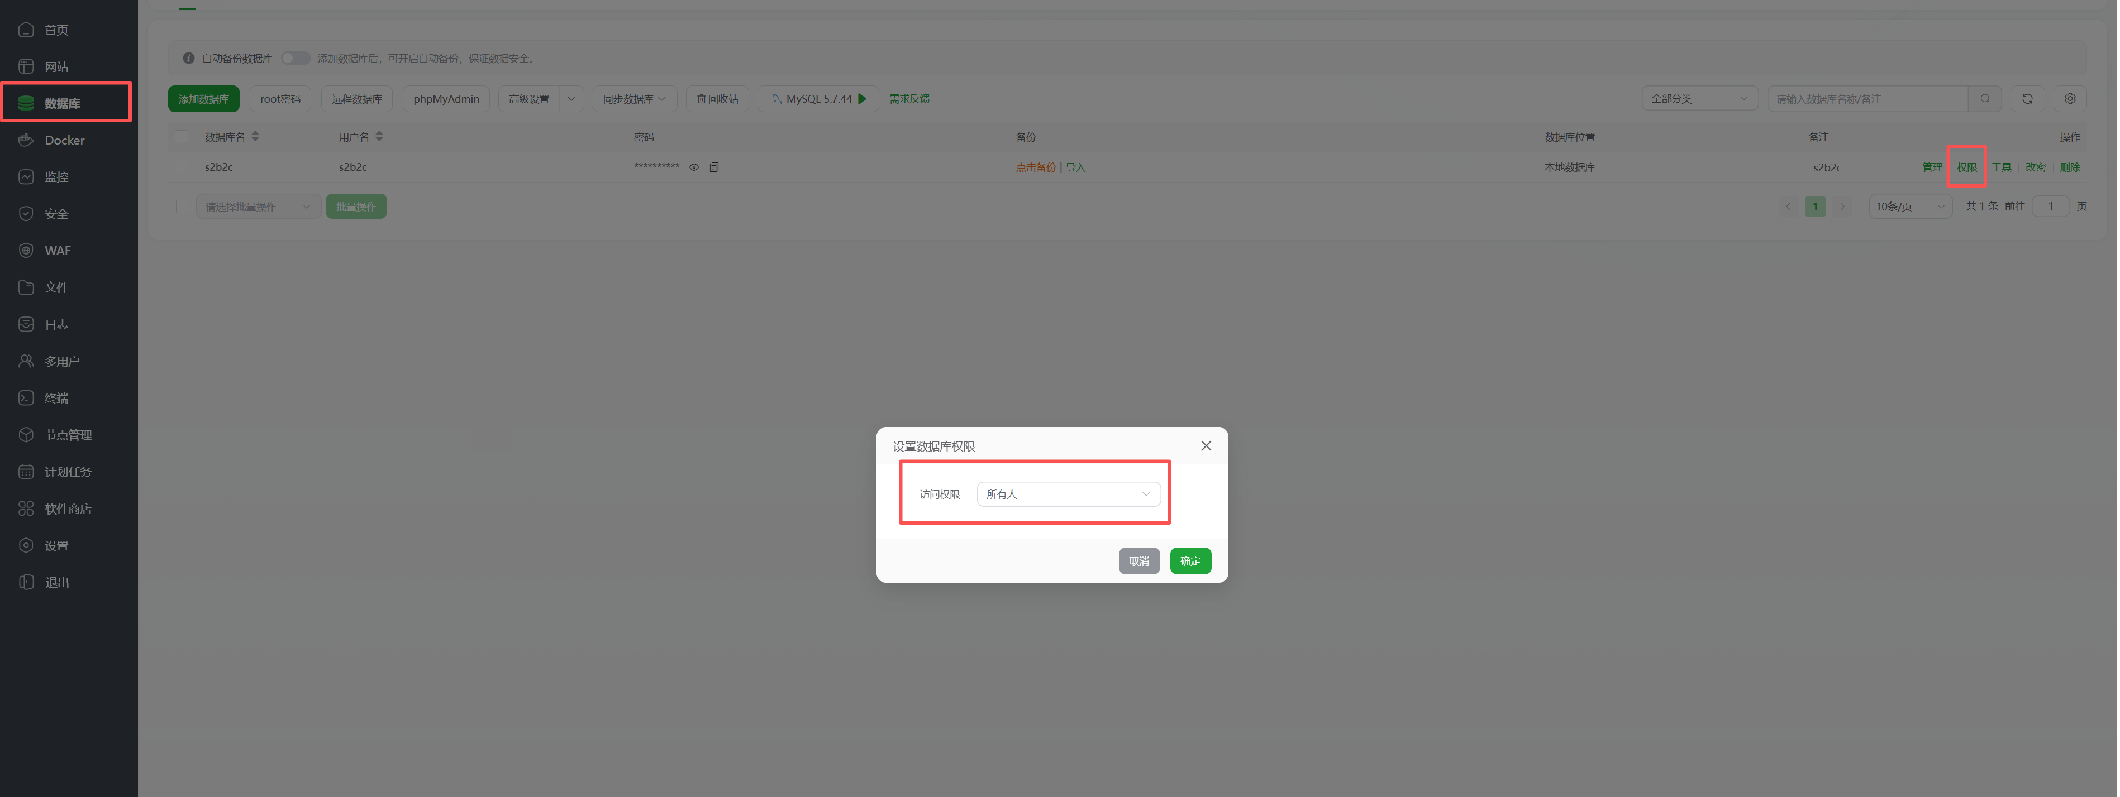Open the table settings gear icon
This screenshot has height=797, width=2120.
[2070, 99]
